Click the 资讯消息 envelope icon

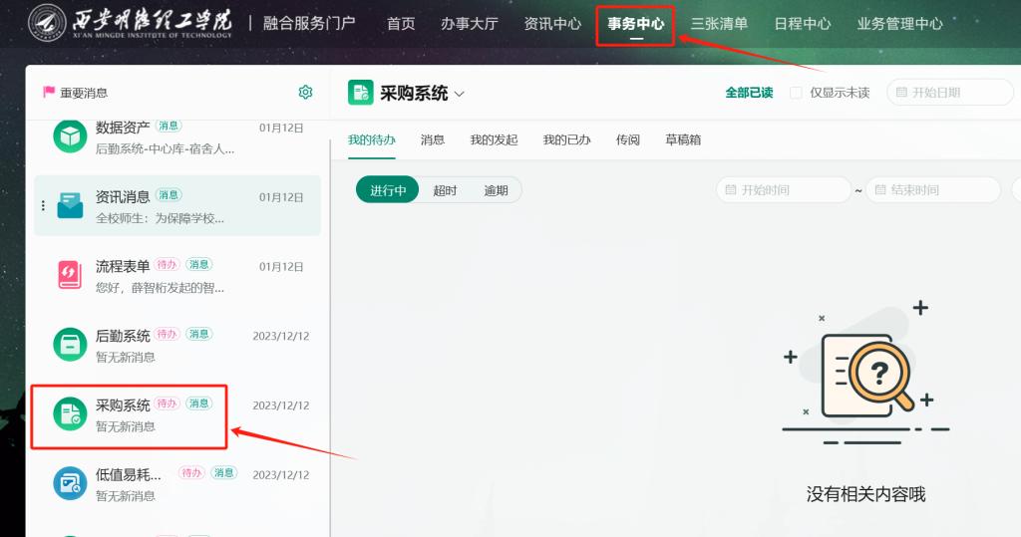[x=70, y=205]
